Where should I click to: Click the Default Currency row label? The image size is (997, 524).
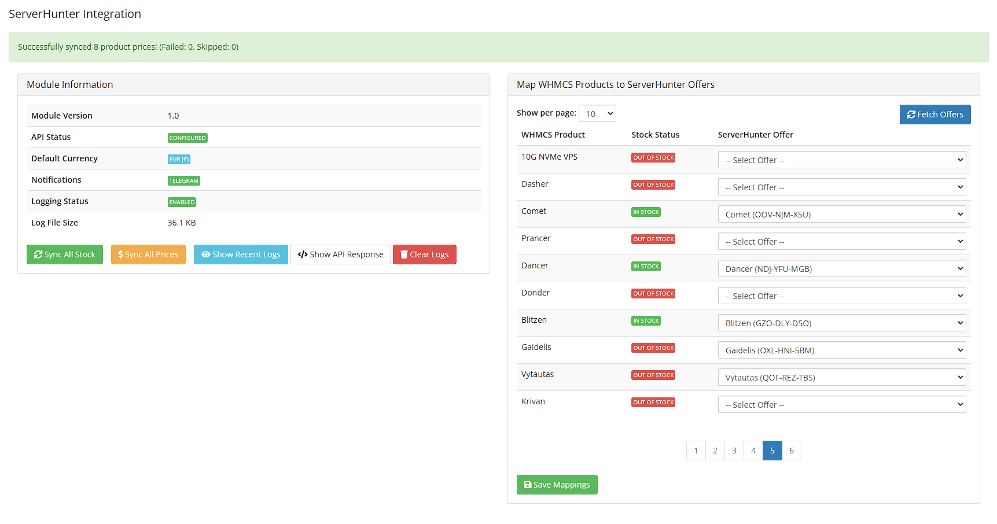pyautogui.click(x=64, y=158)
